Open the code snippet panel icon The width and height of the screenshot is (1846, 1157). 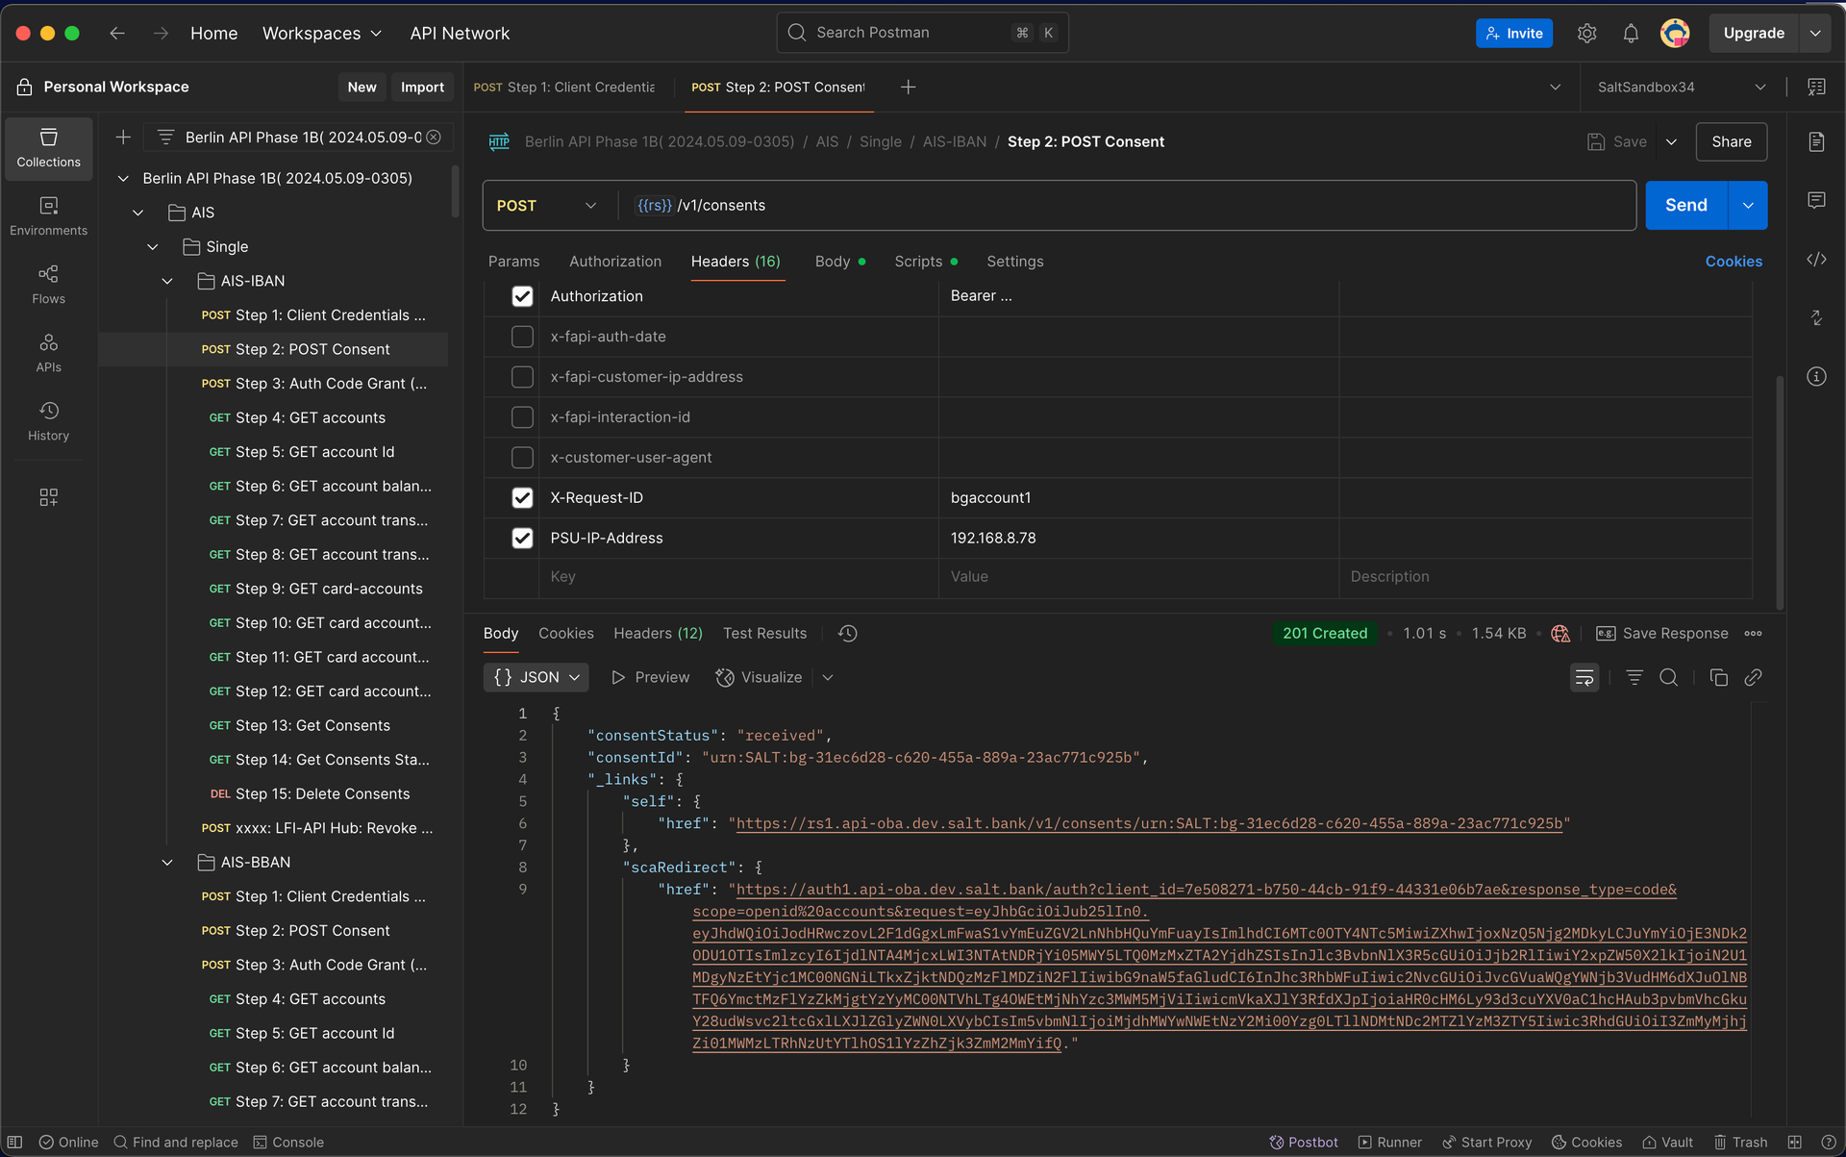1816,260
